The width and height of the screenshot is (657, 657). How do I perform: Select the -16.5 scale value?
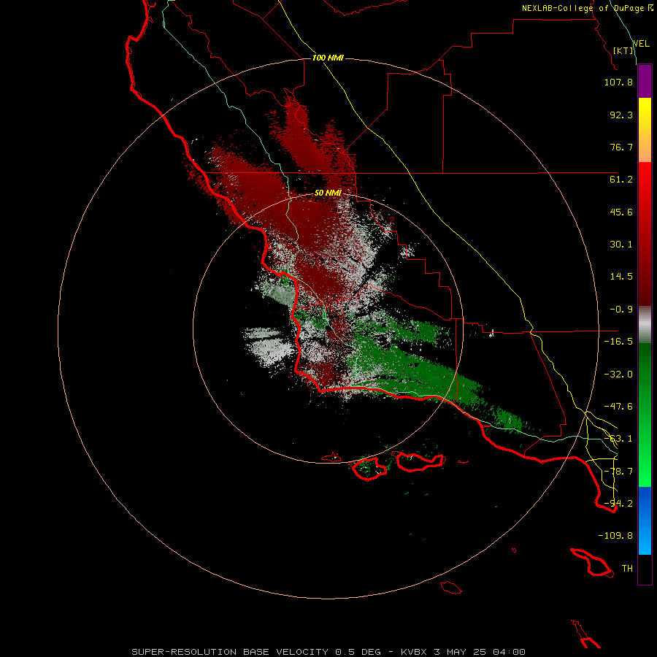(x=618, y=342)
